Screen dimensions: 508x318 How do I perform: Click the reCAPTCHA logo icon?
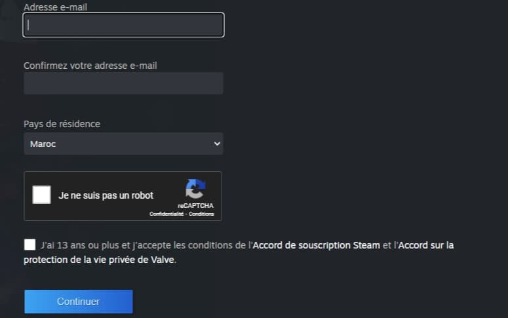195,189
